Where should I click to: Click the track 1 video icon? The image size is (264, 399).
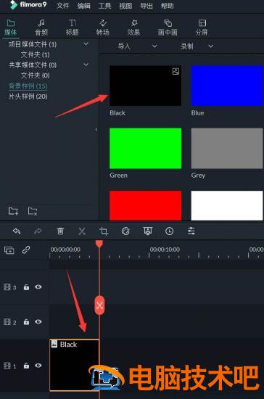[7, 366]
